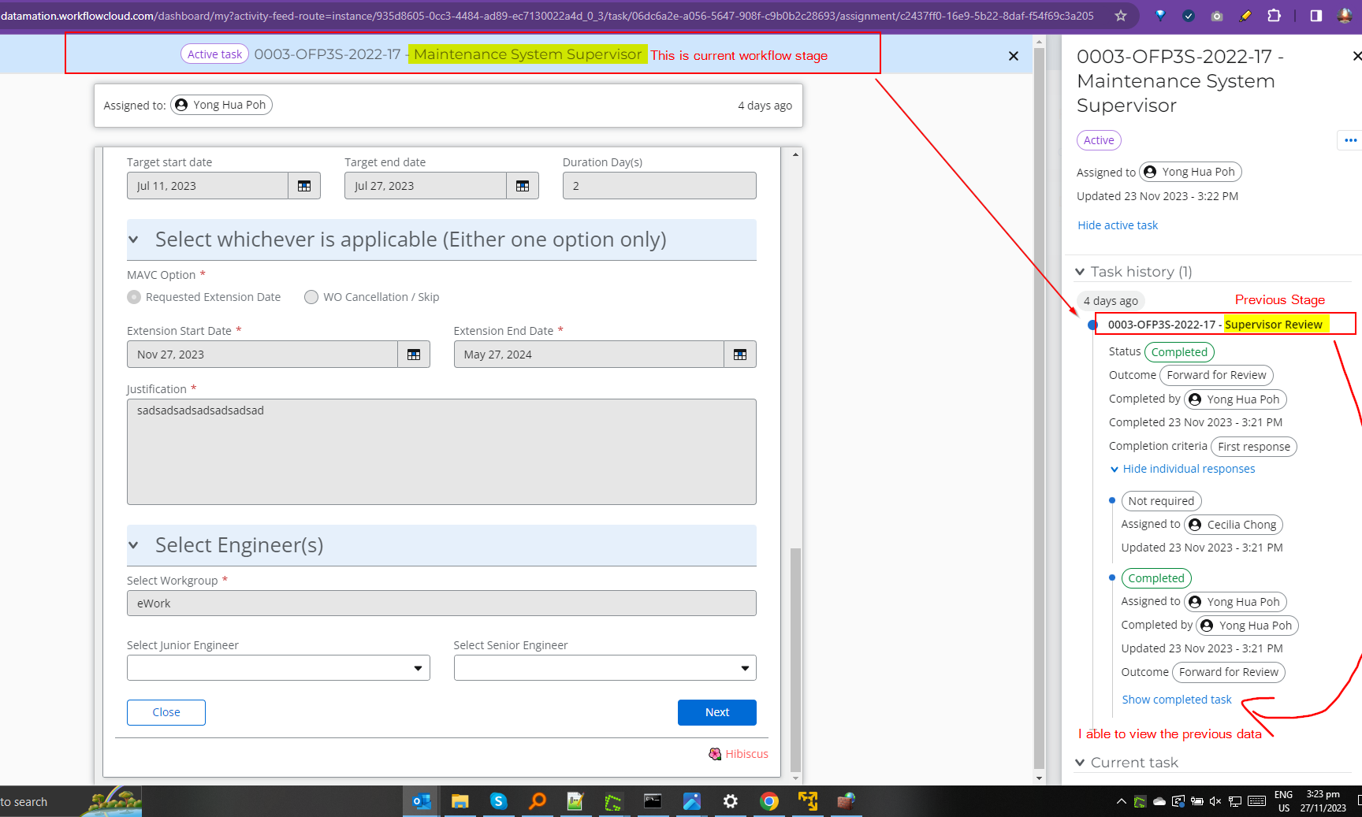Bookmark this page with the star icon
Screen dimensions: 1362x817
tap(1121, 16)
